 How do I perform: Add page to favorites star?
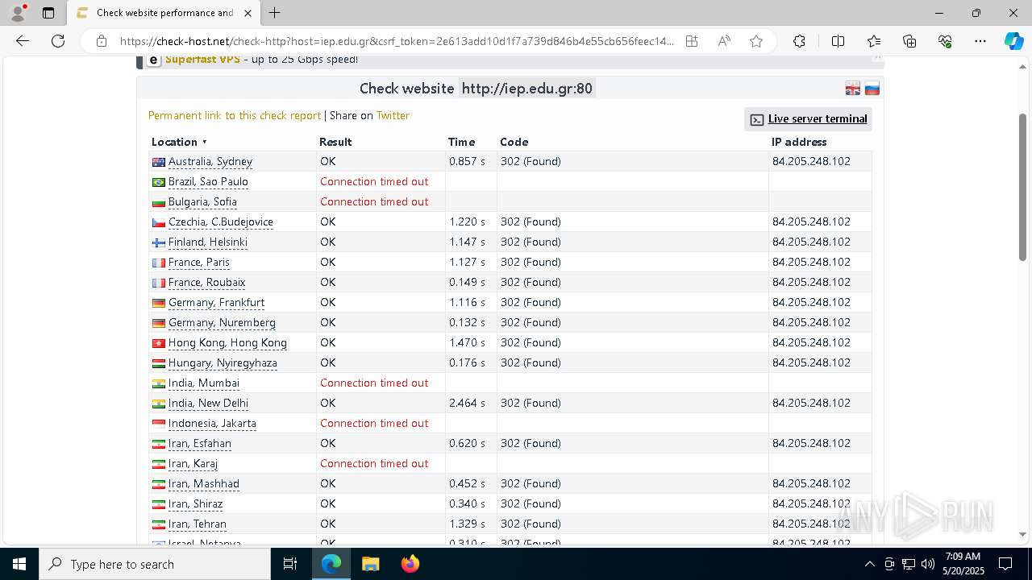756,41
